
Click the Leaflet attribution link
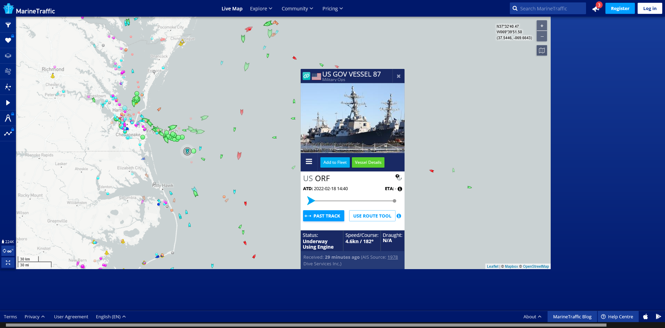(493, 266)
